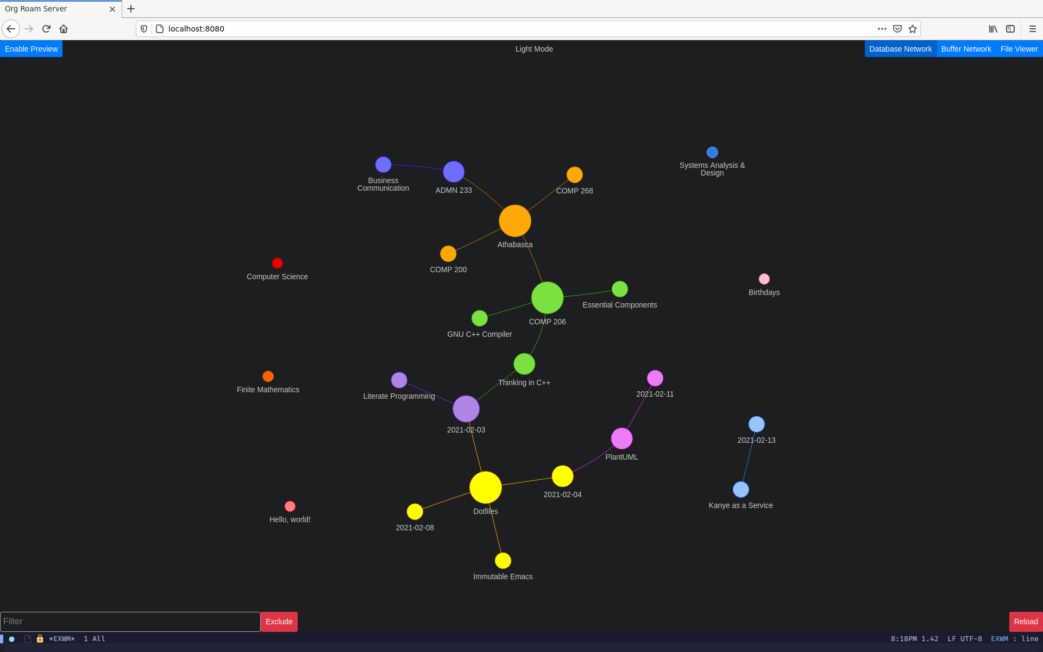Screen dimensions: 1043x652
Task: Click the Dotfiles yellow node
Action: (485, 488)
